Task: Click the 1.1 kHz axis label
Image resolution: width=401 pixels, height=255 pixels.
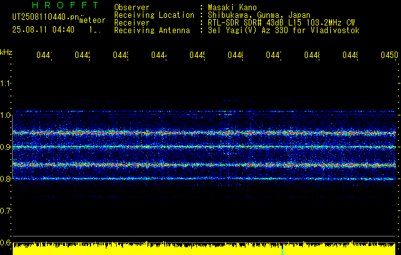Action: [5, 83]
